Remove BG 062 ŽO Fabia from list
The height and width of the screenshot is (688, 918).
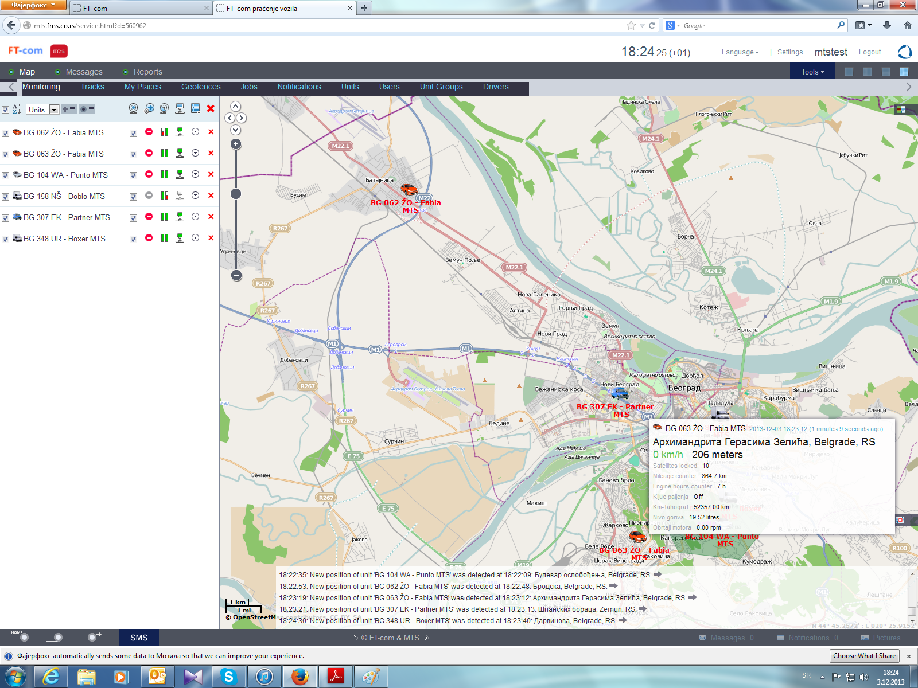click(211, 132)
